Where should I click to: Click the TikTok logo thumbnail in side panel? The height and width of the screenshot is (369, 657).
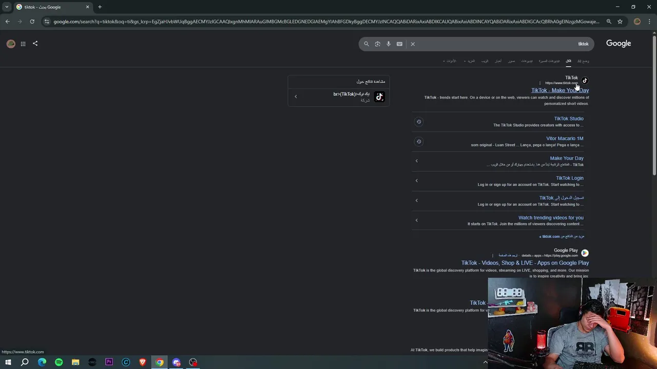coord(379,97)
